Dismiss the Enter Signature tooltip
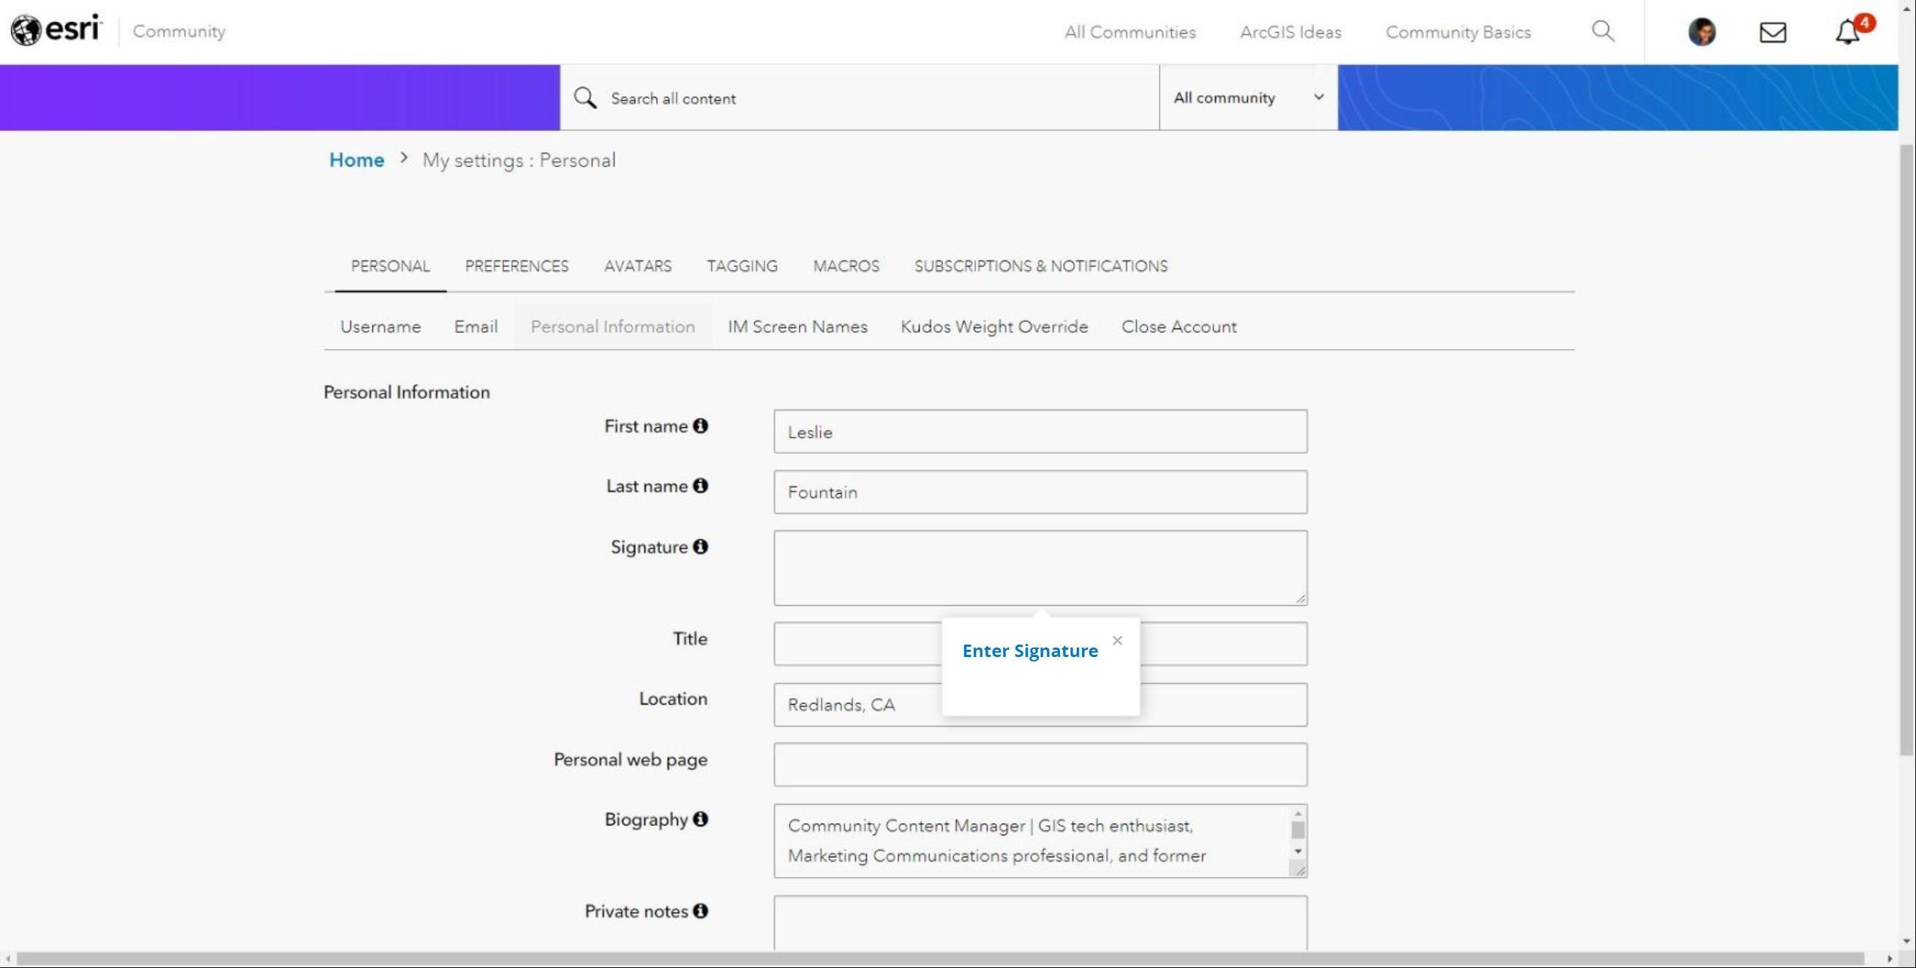This screenshot has width=1916, height=968. pos(1117,640)
